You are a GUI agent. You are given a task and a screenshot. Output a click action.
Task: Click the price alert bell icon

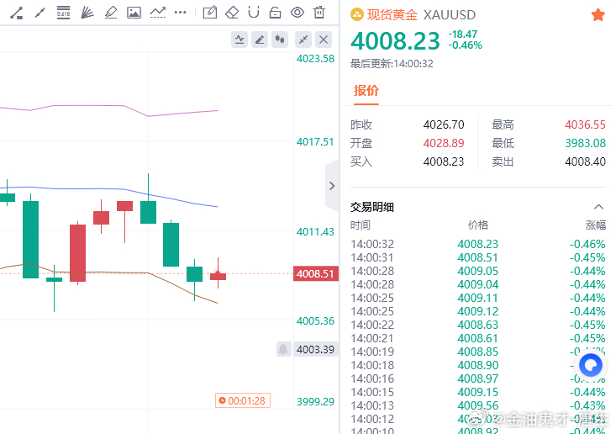click(284, 349)
